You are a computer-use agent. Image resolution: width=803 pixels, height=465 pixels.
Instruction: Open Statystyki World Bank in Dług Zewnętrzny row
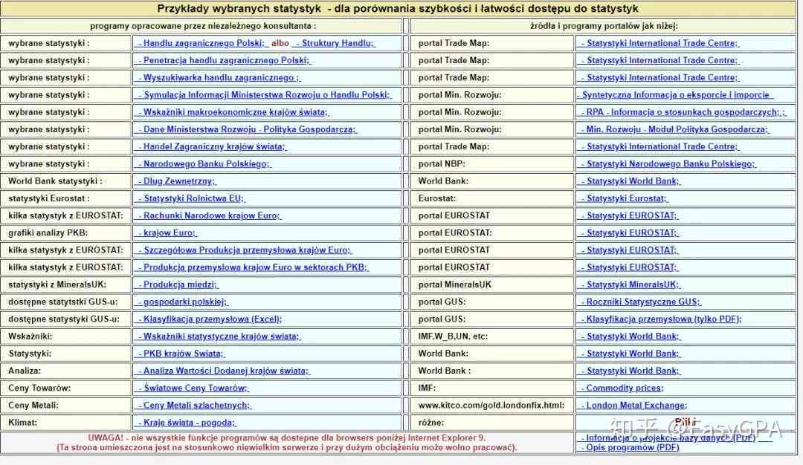click(629, 181)
